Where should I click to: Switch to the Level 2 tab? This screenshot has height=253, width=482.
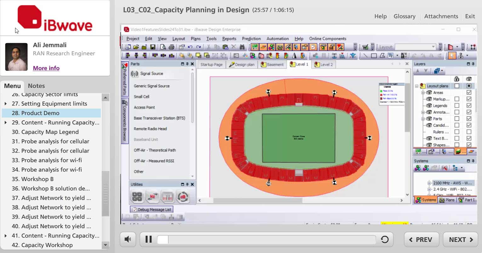click(324, 64)
